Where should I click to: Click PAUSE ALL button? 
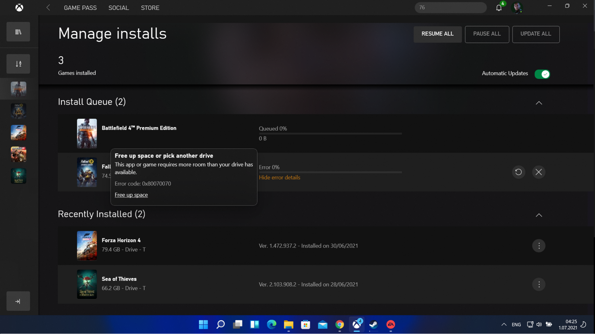tap(487, 34)
